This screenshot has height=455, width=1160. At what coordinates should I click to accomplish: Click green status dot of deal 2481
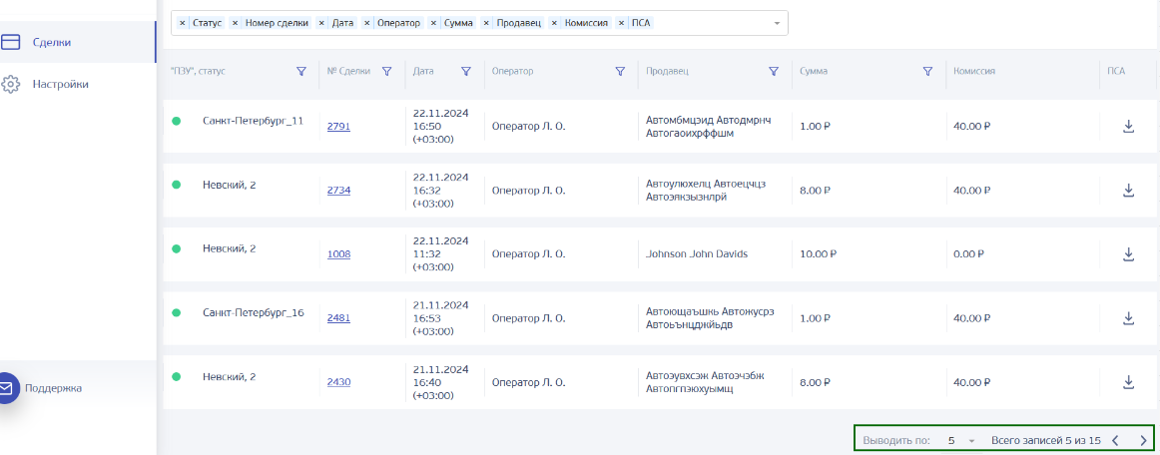pos(176,313)
